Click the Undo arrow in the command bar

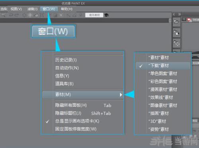point(11,15)
